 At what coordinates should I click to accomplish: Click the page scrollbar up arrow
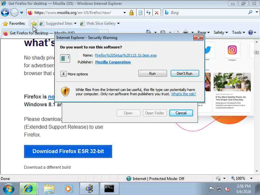click(257, 42)
